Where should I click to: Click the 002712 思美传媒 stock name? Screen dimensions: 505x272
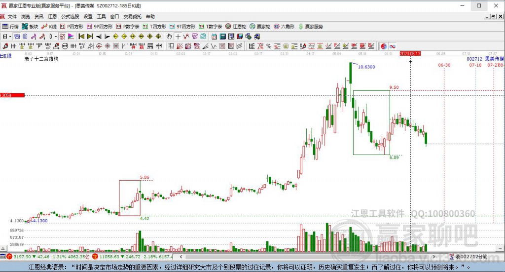(x=485, y=59)
